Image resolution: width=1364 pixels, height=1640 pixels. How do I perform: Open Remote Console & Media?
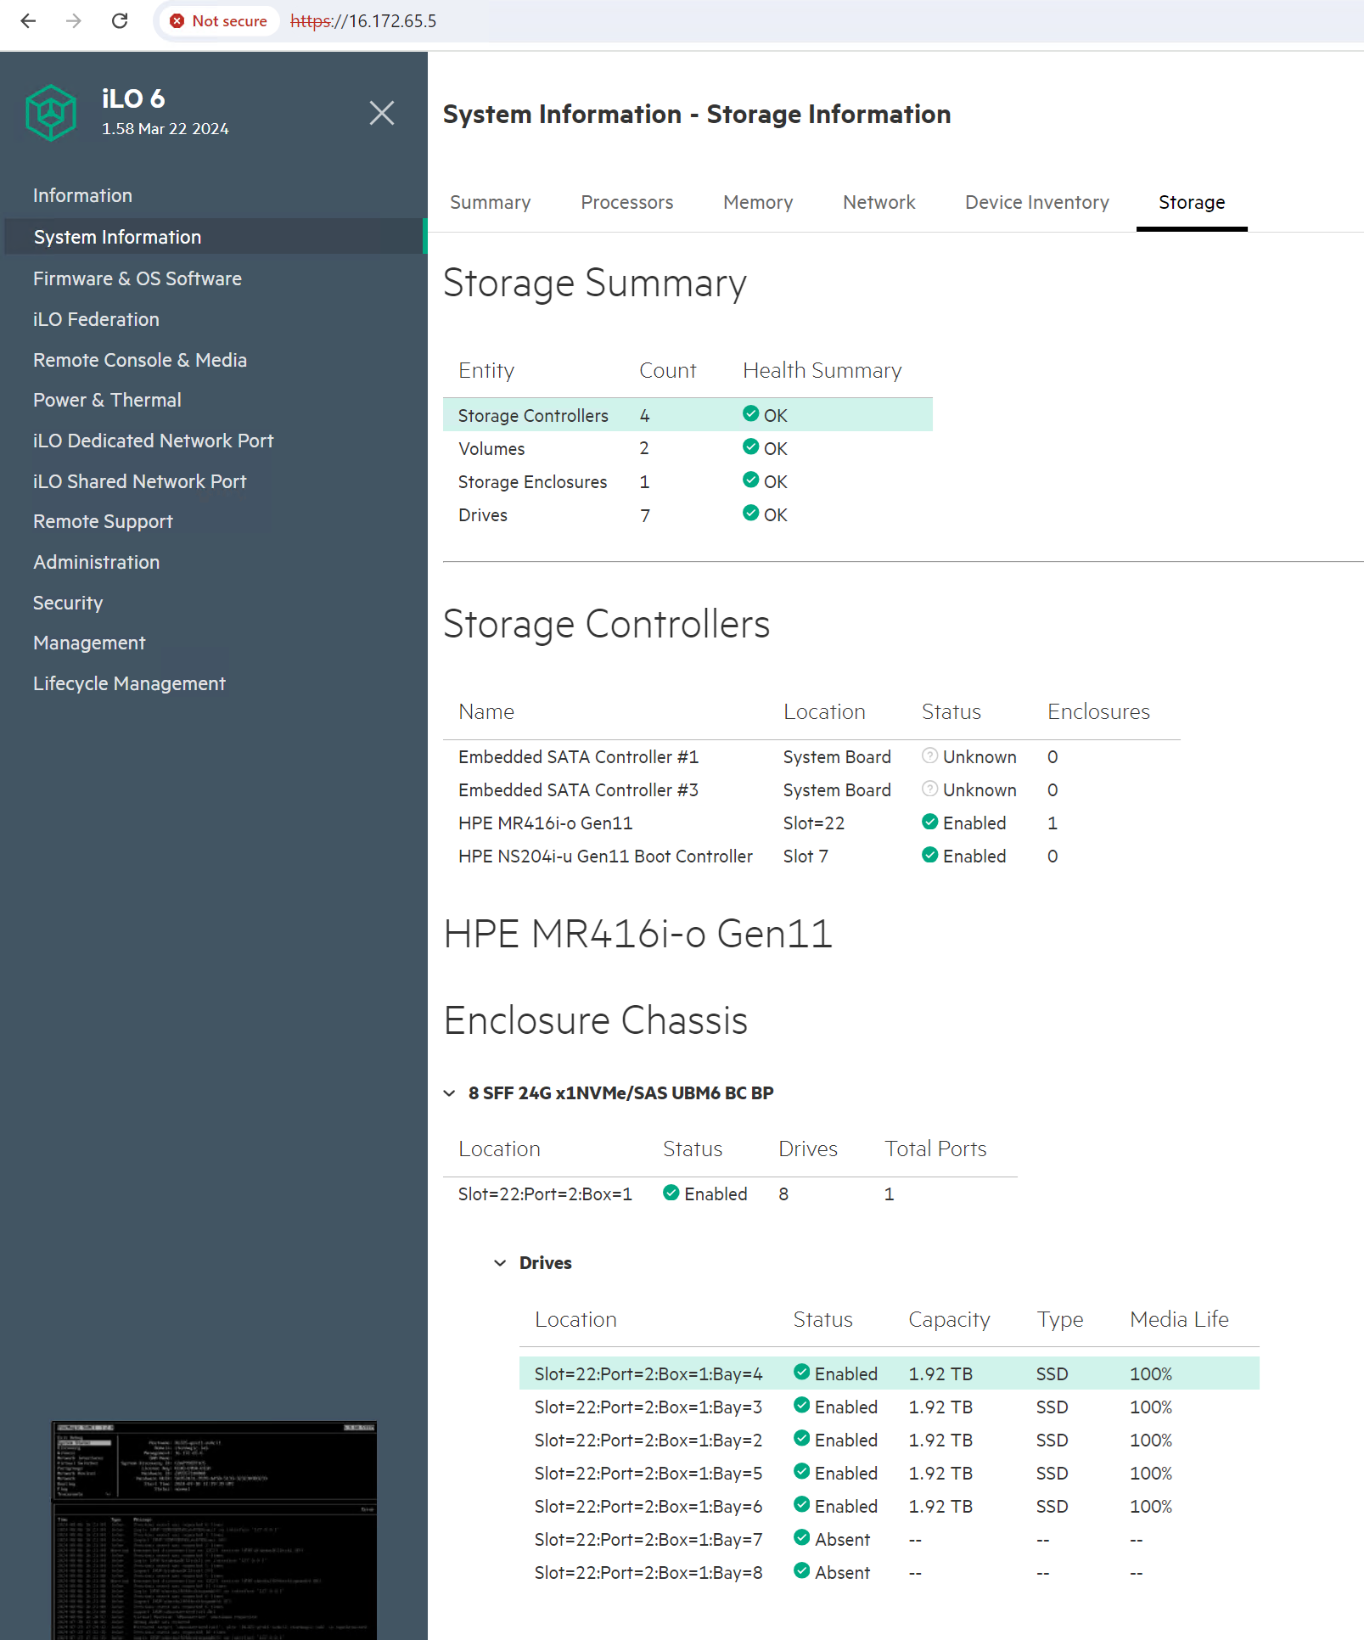140,360
